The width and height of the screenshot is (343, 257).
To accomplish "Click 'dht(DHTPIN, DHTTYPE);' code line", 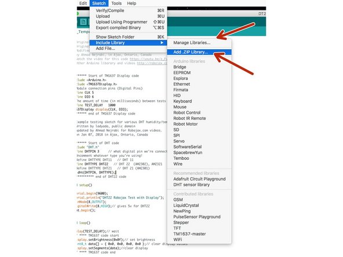I will click(x=96, y=172).
